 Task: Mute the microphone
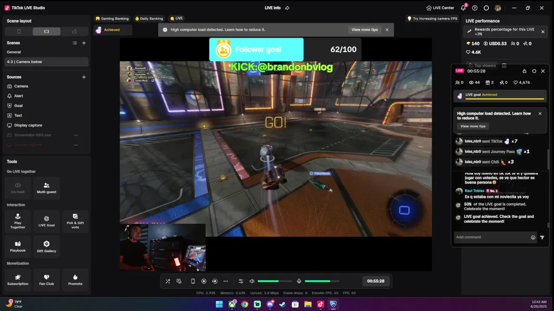(x=299, y=281)
